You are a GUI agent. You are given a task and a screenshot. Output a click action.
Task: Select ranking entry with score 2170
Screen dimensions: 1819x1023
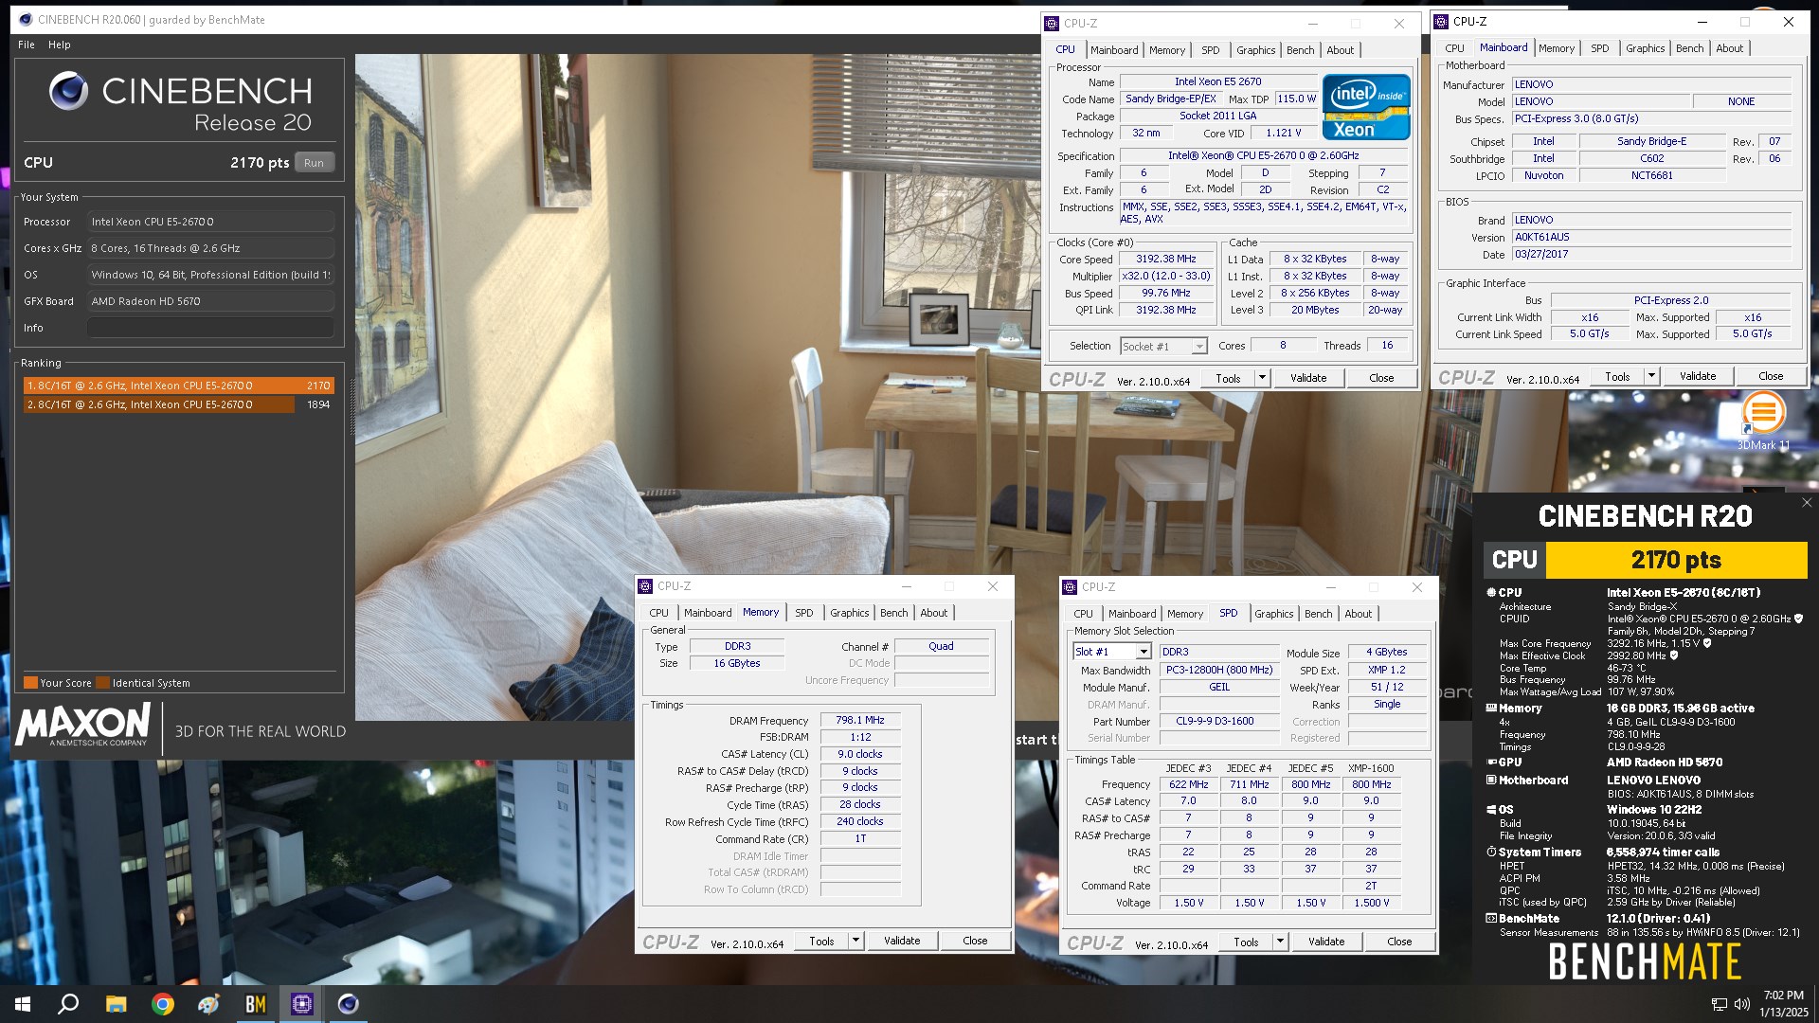pos(178,386)
